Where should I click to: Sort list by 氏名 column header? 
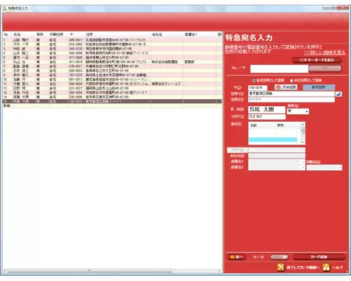[17, 34]
